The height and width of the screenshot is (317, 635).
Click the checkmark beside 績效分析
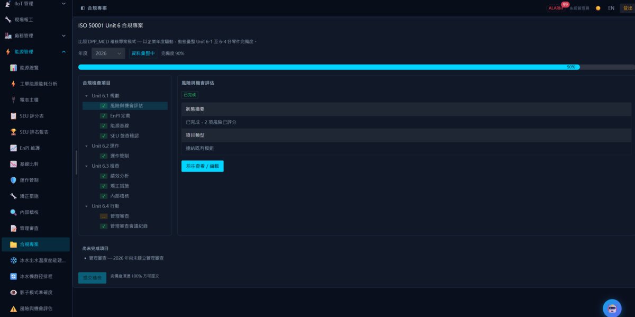tap(104, 176)
